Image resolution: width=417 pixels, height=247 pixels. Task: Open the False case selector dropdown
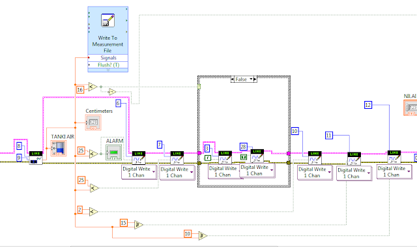[251, 79]
